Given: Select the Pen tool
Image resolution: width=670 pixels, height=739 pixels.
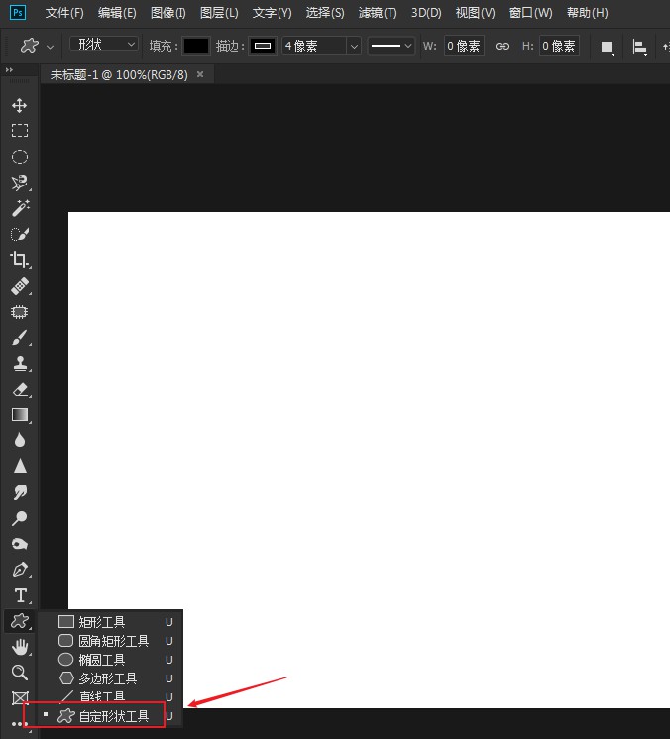Looking at the screenshot, I should click(20, 570).
